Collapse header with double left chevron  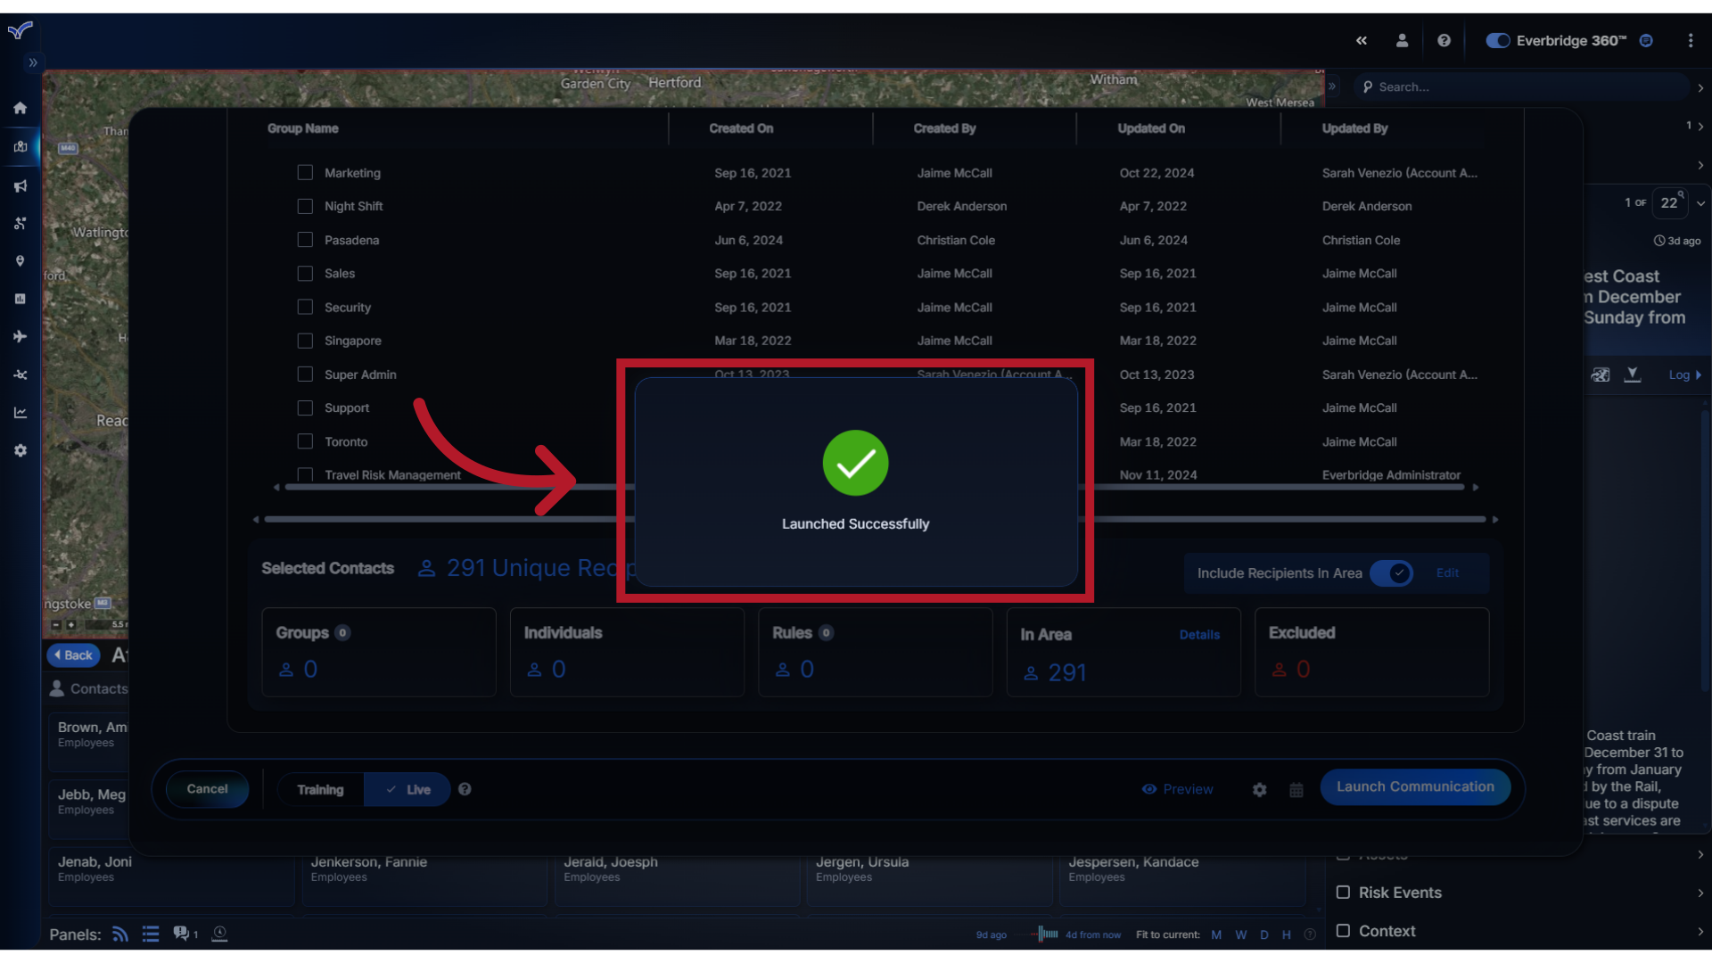[x=1361, y=40]
